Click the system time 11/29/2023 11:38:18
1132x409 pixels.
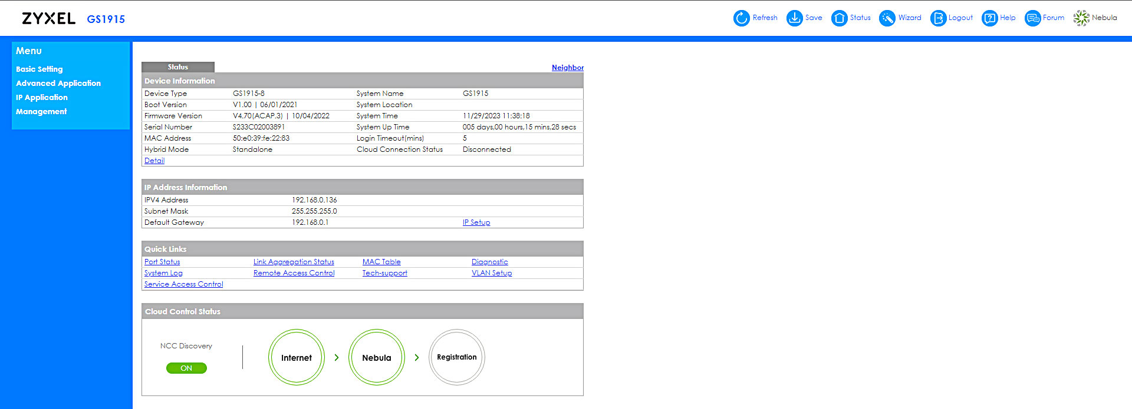click(x=496, y=116)
